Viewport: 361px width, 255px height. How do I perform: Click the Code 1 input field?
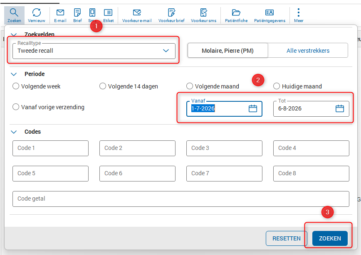point(50,148)
